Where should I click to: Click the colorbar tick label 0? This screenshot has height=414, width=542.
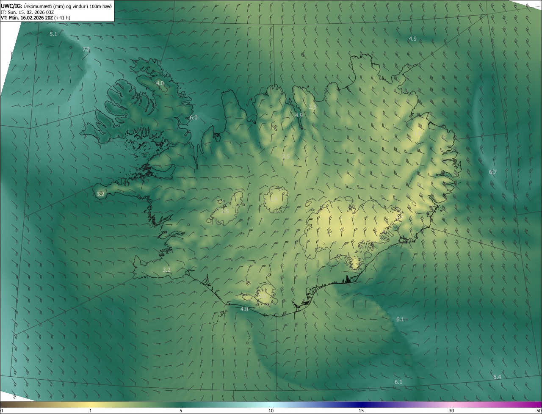[2, 411]
